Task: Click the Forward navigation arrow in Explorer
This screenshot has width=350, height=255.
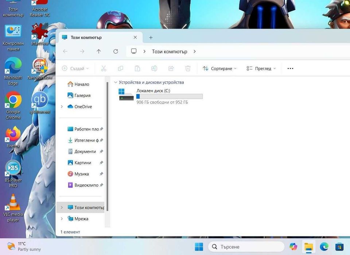Action: tap(82, 51)
